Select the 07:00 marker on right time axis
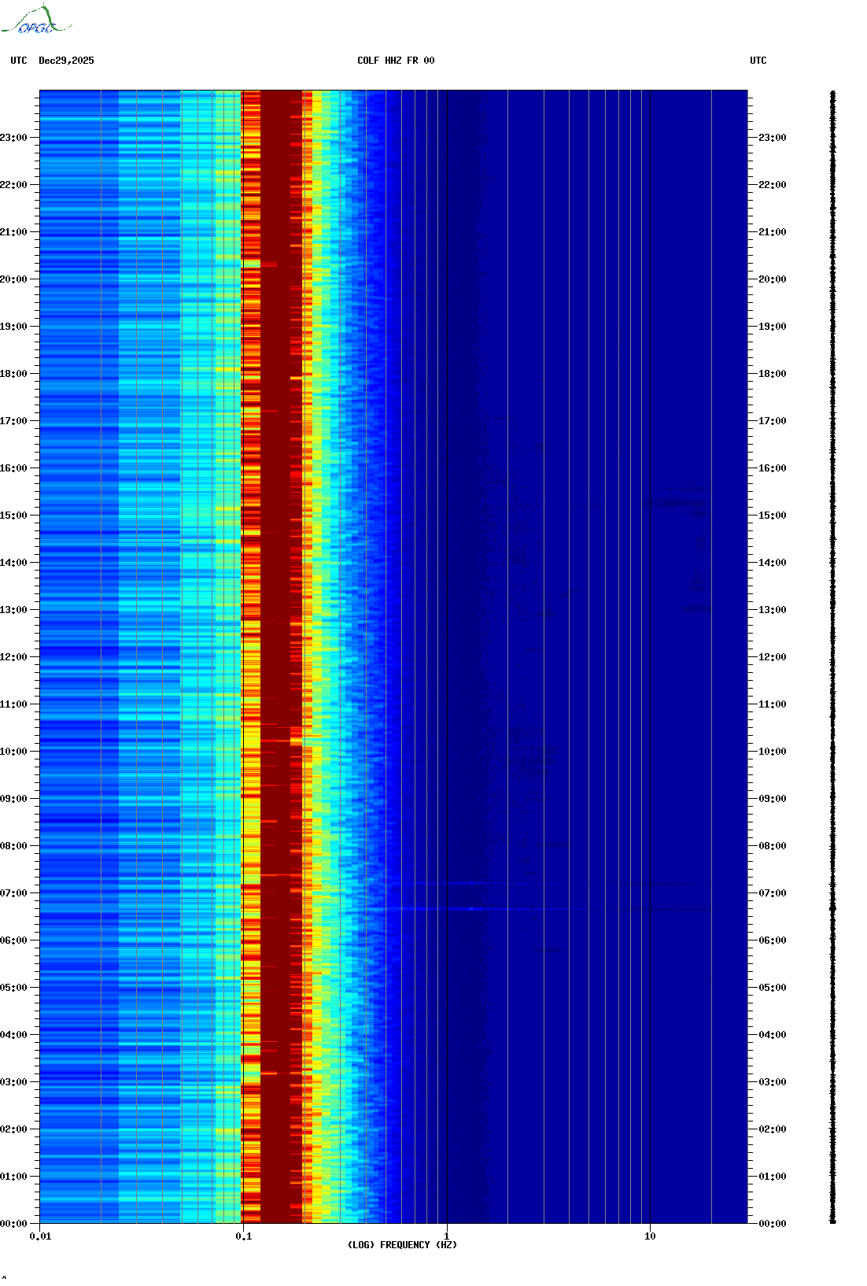The height and width of the screenshot is (1286, 867). click(772, 893)
